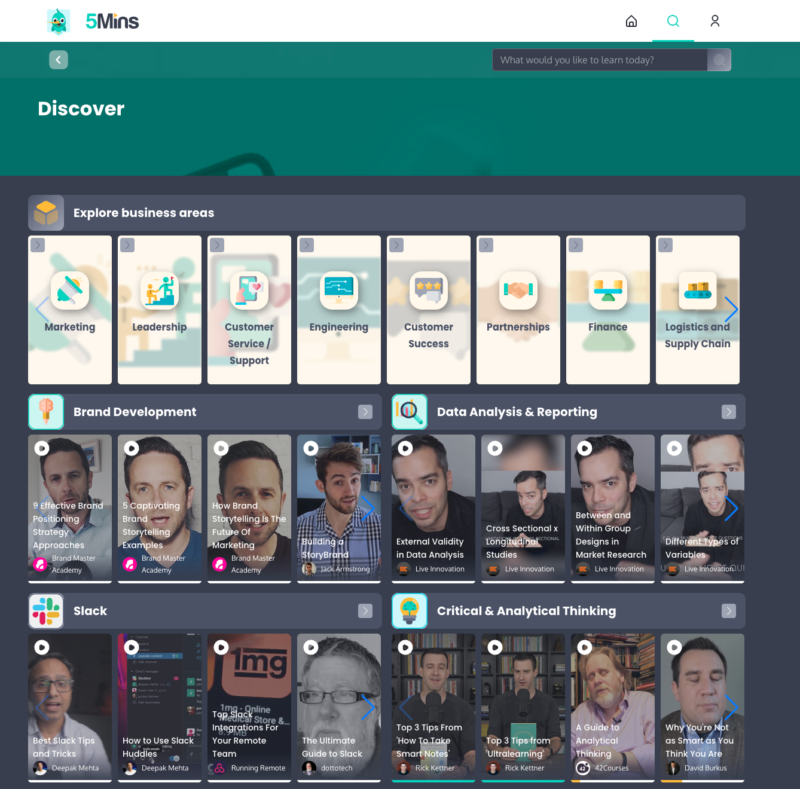800x789 pixels.
Task: Open 'Top Slack Integrations For Your Remote Team' thumbnail
Action: 249,707
